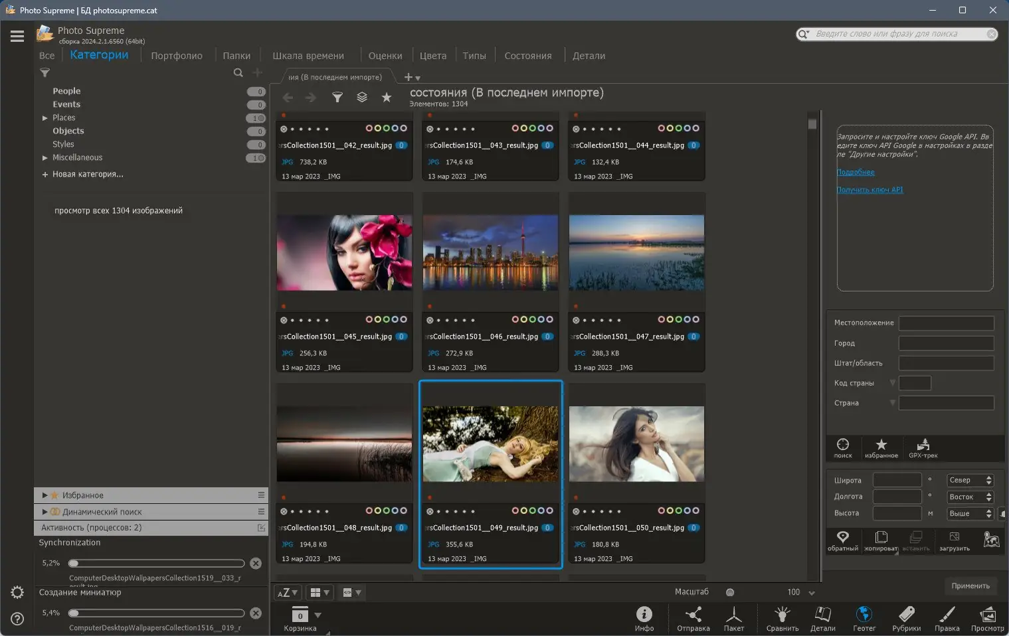
Task: Expand the Избранное section
Action: (x=45, y=495)
